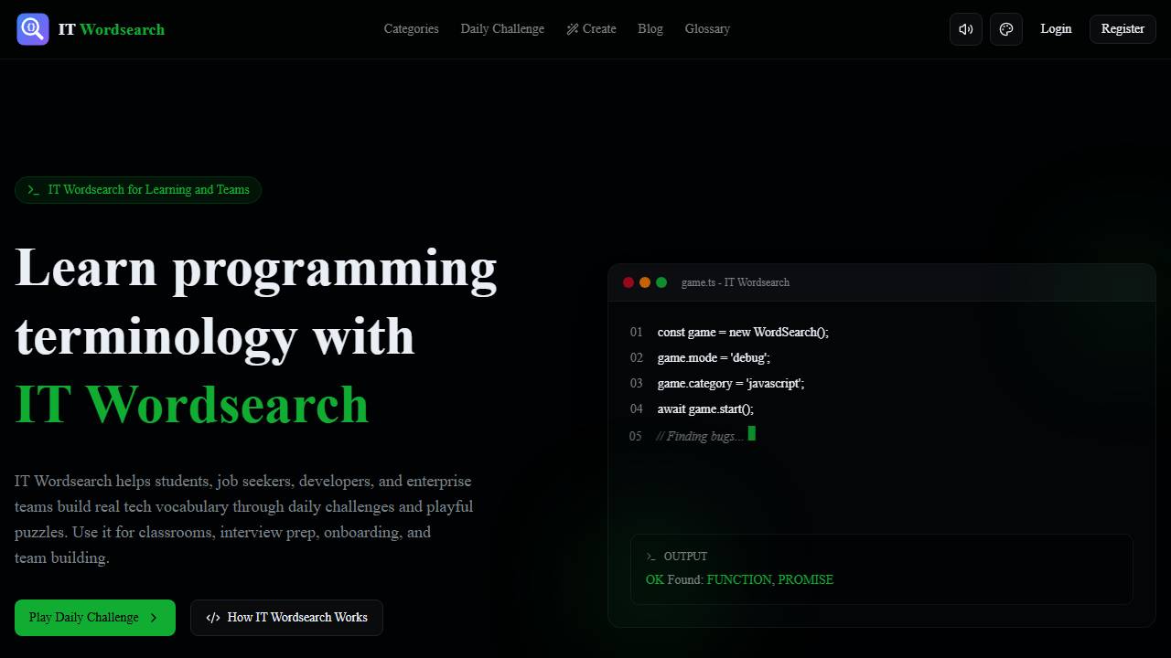Click the line number 05
This screenshot has width=1171, height=658.
(636, 436)
